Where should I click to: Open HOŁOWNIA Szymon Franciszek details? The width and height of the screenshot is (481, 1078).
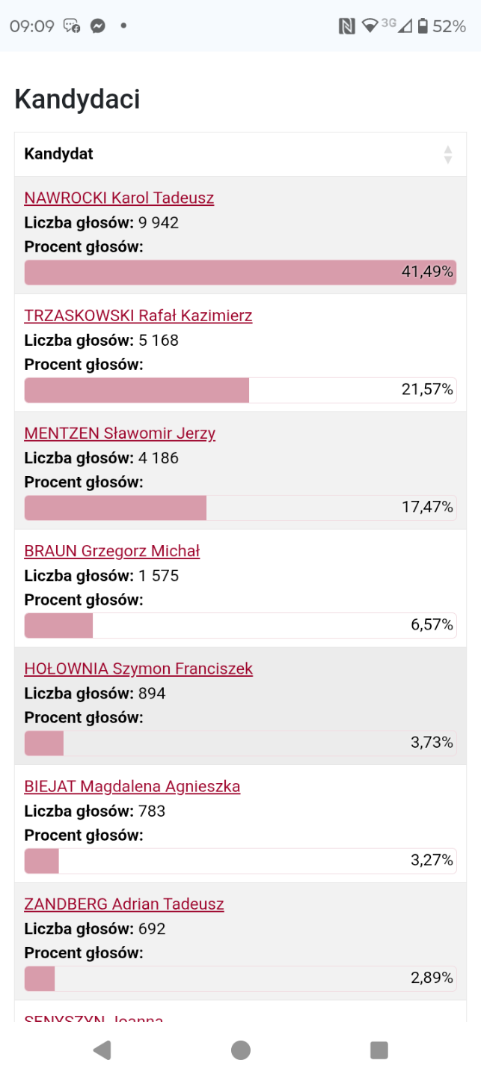pos(138,669)
